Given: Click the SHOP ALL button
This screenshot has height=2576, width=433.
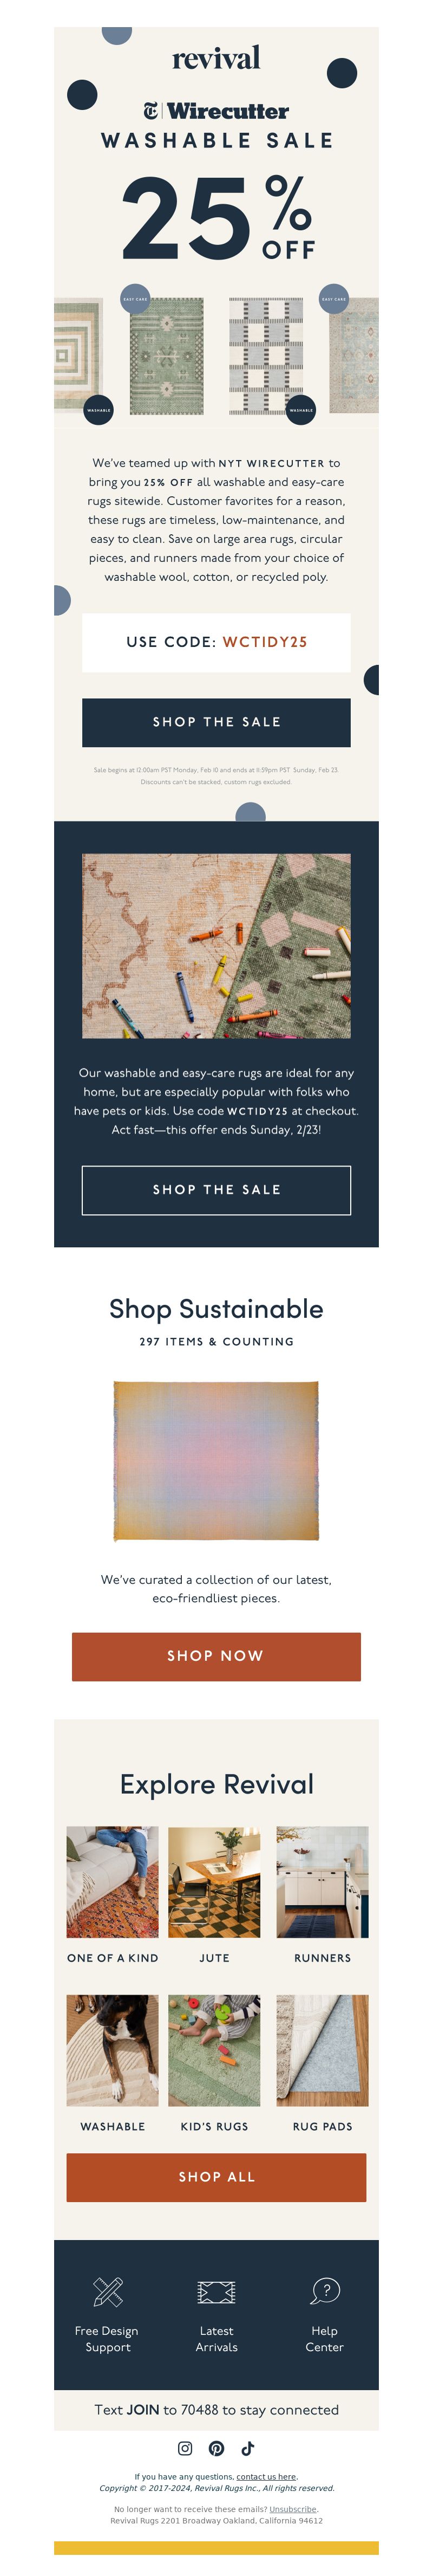Looking at the screenshot, I should [x=216, y=2177].
